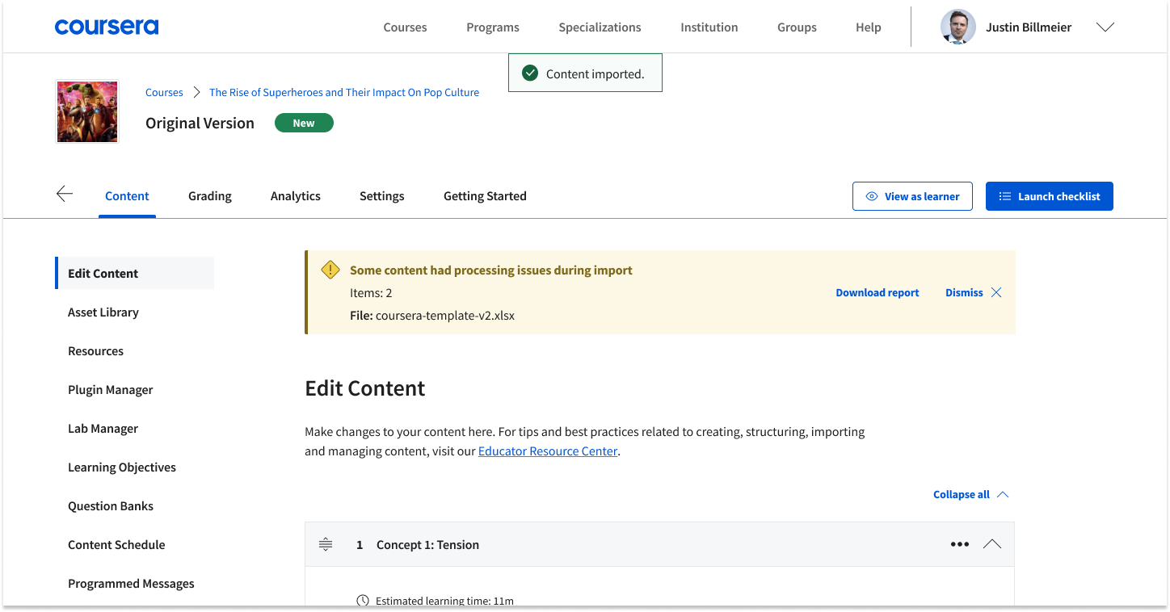Click the green checkmark in Content imported toast
Image resolution: width=1170 pixels, height=612 pixels.
point(530,73)
